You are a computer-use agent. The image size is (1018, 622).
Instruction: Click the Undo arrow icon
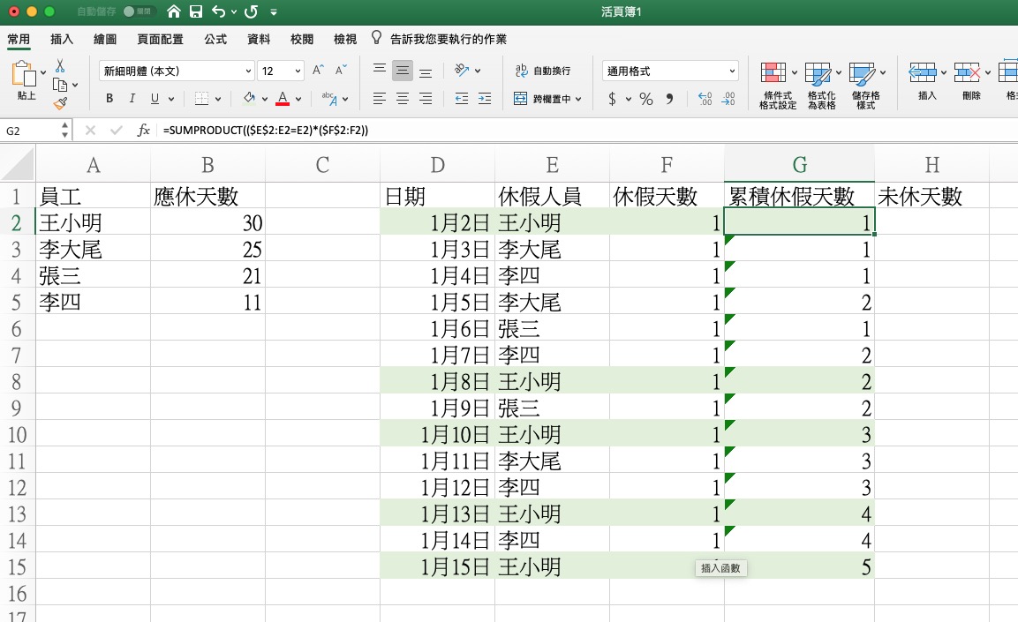click(x=218, y=12)
